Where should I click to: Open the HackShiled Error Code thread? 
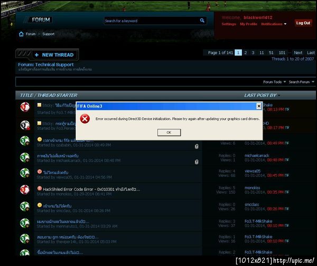tap(91, 189)
